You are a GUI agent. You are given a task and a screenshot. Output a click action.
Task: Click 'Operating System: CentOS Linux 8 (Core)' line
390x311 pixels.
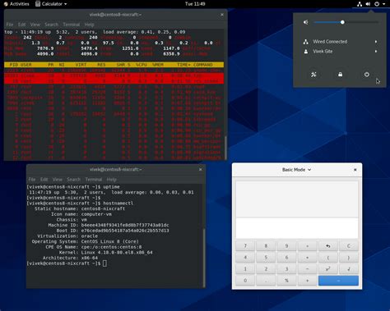pos(85,241)
